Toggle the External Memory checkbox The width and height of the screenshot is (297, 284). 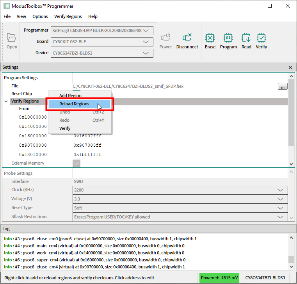[76, 163]
